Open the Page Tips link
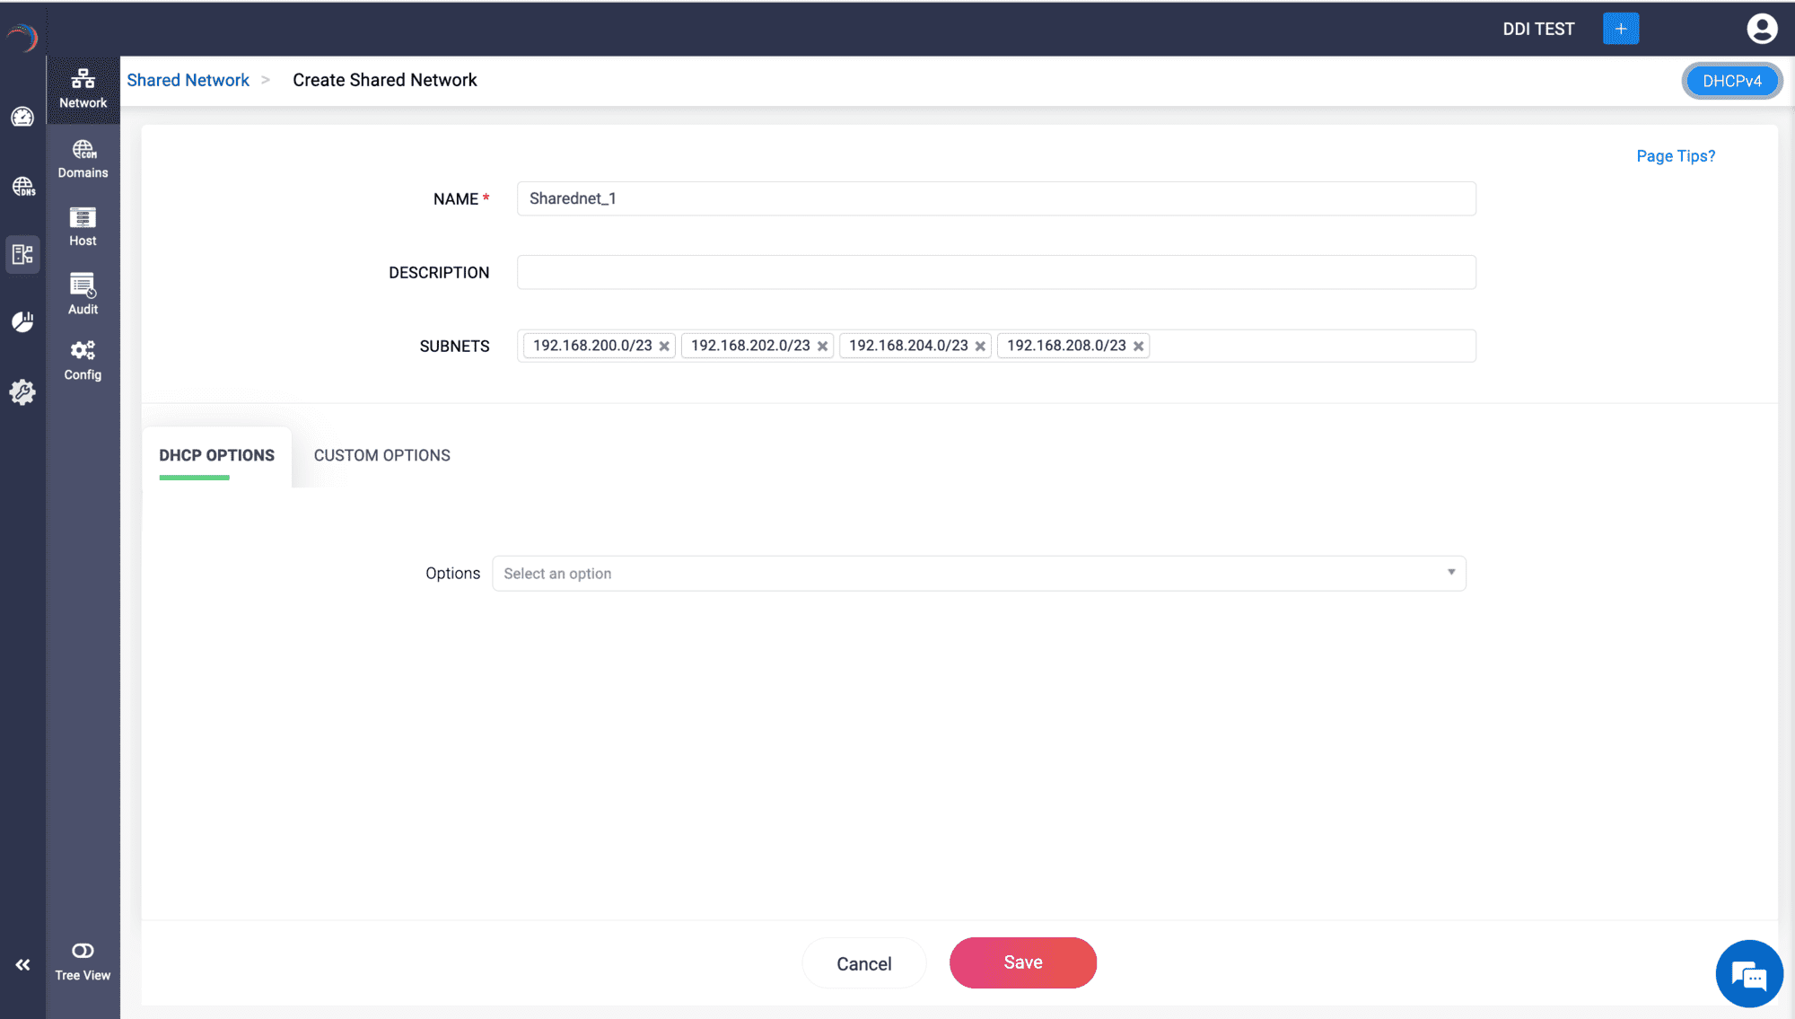The width and height of the screenshot is (1795, 1019). (x=1675, y=156)
